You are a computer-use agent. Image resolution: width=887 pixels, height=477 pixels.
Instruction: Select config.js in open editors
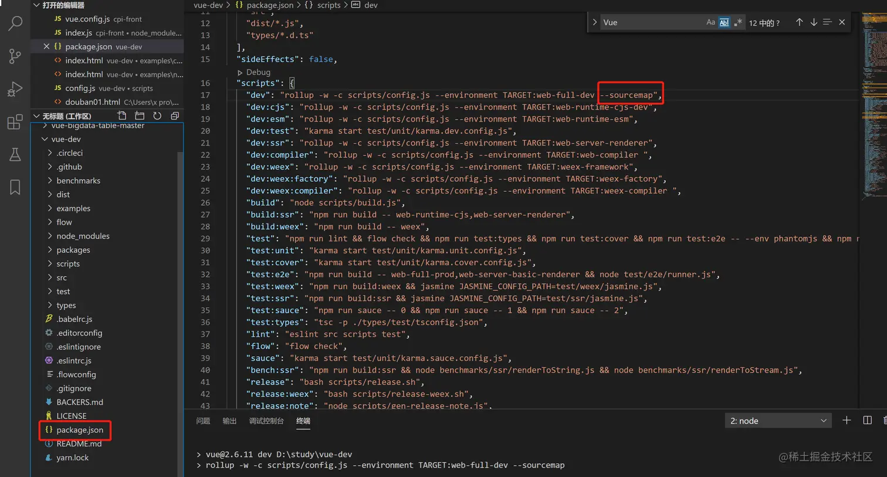tap(107, 88)
